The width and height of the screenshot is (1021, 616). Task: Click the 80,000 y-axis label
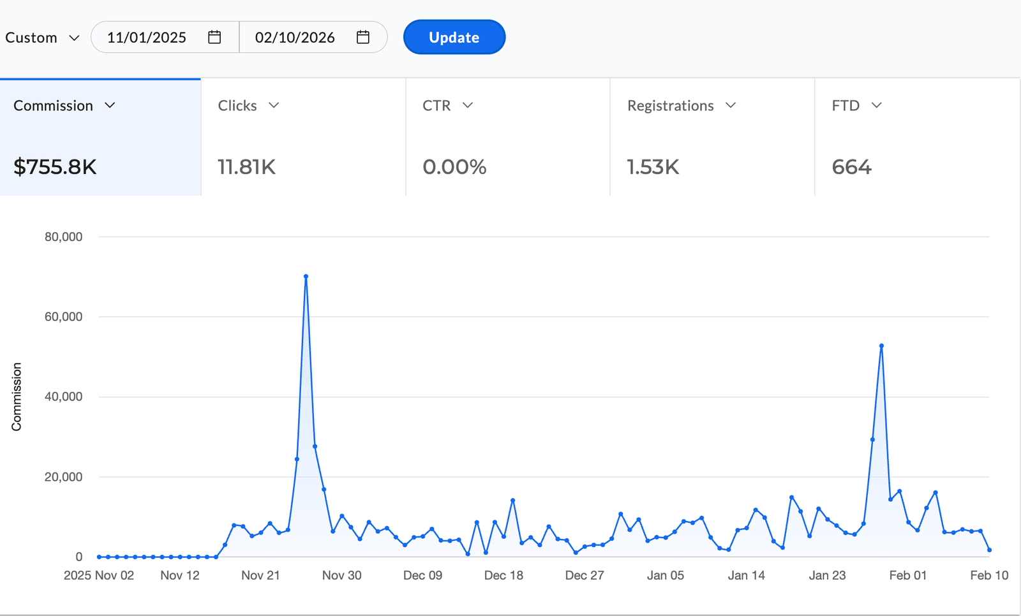point(63,237)
